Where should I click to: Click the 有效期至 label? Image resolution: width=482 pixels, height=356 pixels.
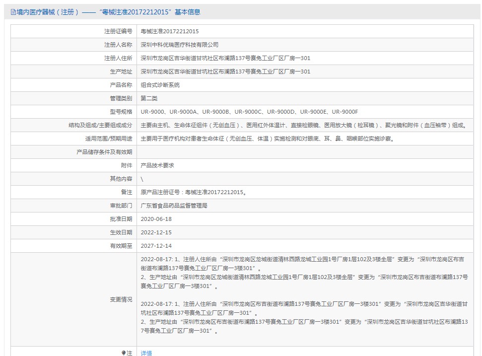click(x=121, y=246)
